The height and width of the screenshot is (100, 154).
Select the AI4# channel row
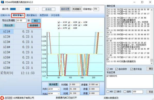click(21, 47)
